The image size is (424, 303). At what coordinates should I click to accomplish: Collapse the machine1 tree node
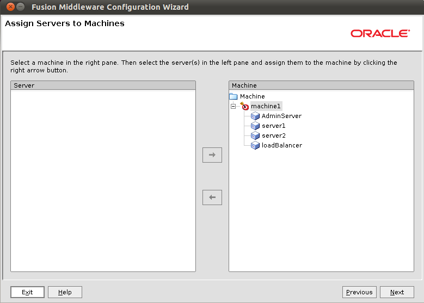click(233, 106)
